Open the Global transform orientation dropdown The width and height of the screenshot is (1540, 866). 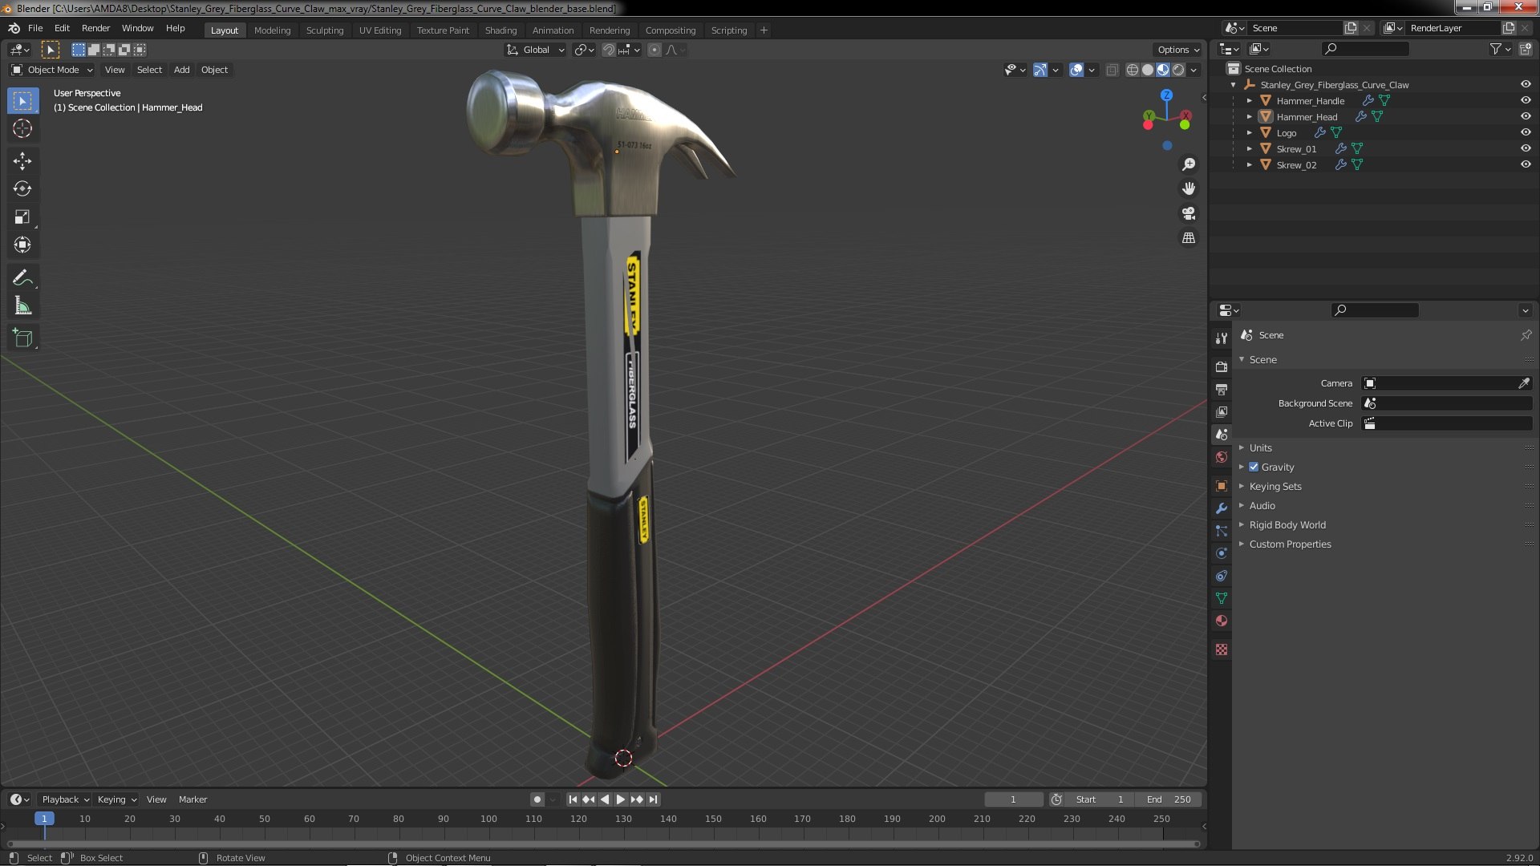[535, 50]
